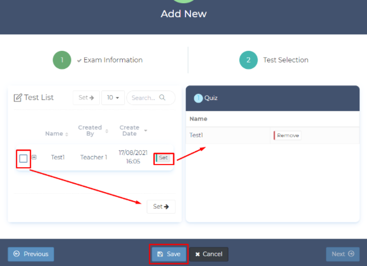The image size is (367, 266).
Task: Expand the Test1 row with plus icon
Action: (34, 158)
